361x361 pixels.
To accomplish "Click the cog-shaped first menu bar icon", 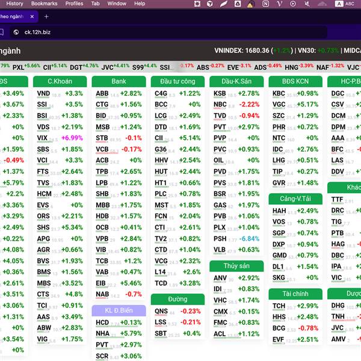I will click(197, 4).
